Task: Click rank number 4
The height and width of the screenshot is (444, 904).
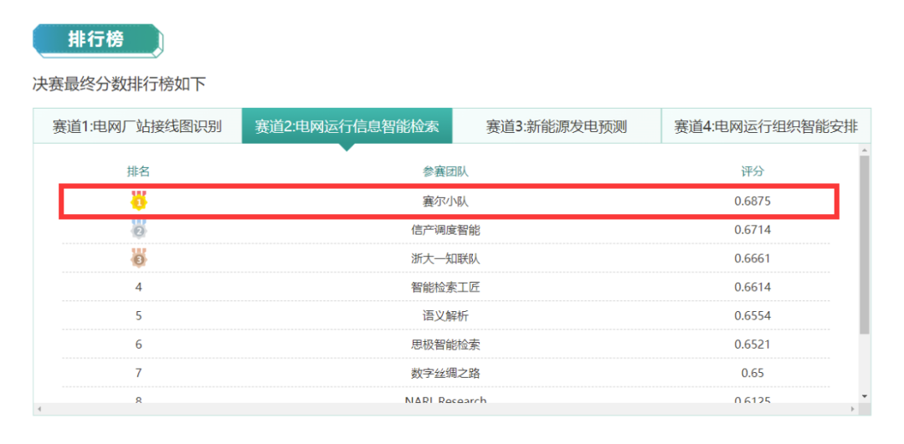Action: point(138,288)
